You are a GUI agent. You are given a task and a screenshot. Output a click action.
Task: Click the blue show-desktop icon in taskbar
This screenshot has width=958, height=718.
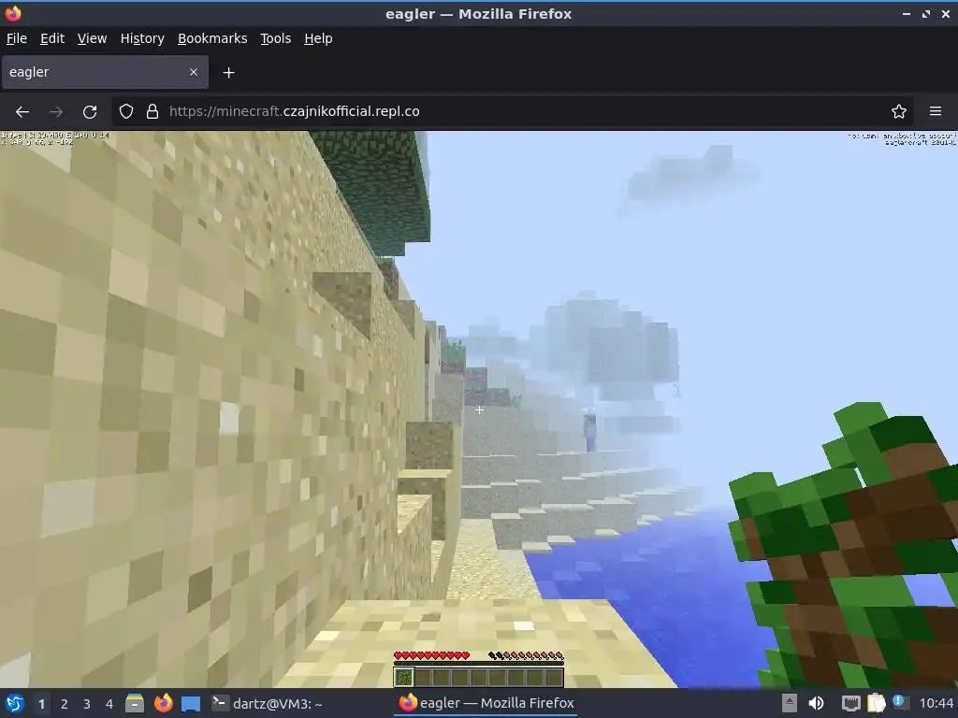point(191,704)
